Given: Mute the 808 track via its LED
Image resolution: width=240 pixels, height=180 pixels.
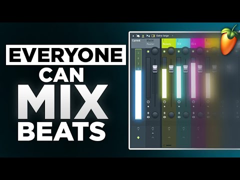Looking at the screenshot, I should [178, 51].
